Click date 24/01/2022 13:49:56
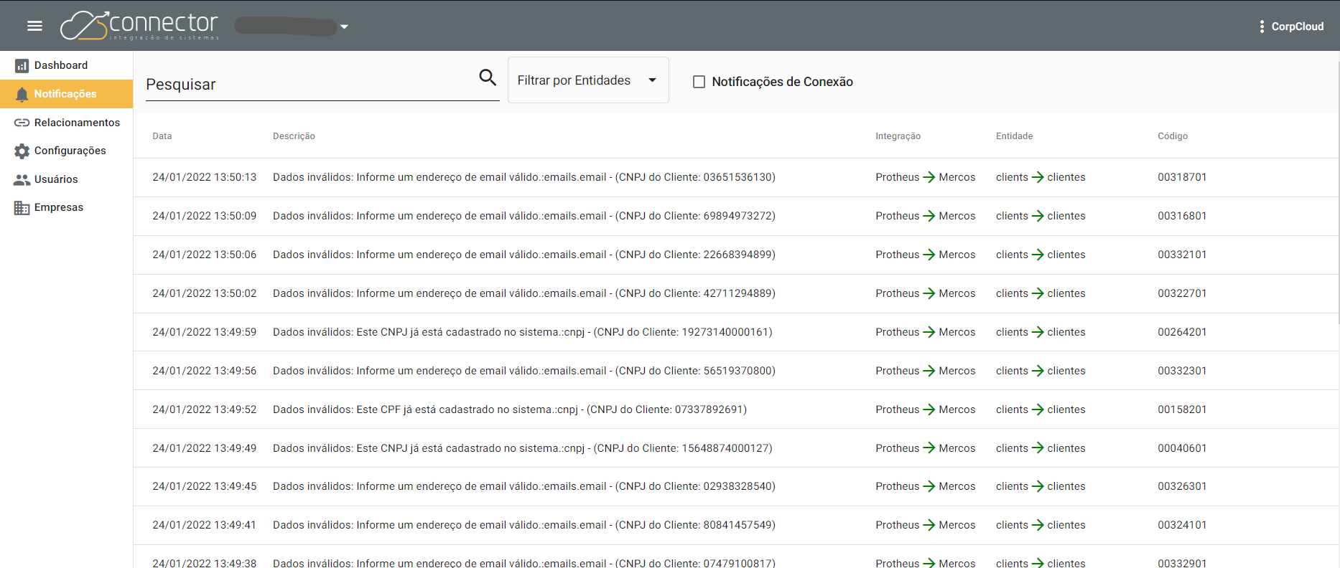The image size is (1340, 568). tap(204, 371)
